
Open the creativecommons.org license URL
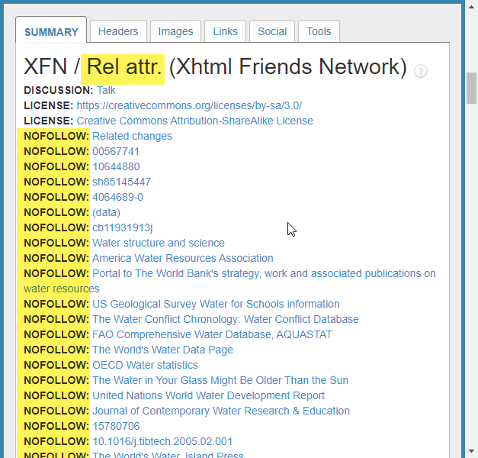click(189, 105)
